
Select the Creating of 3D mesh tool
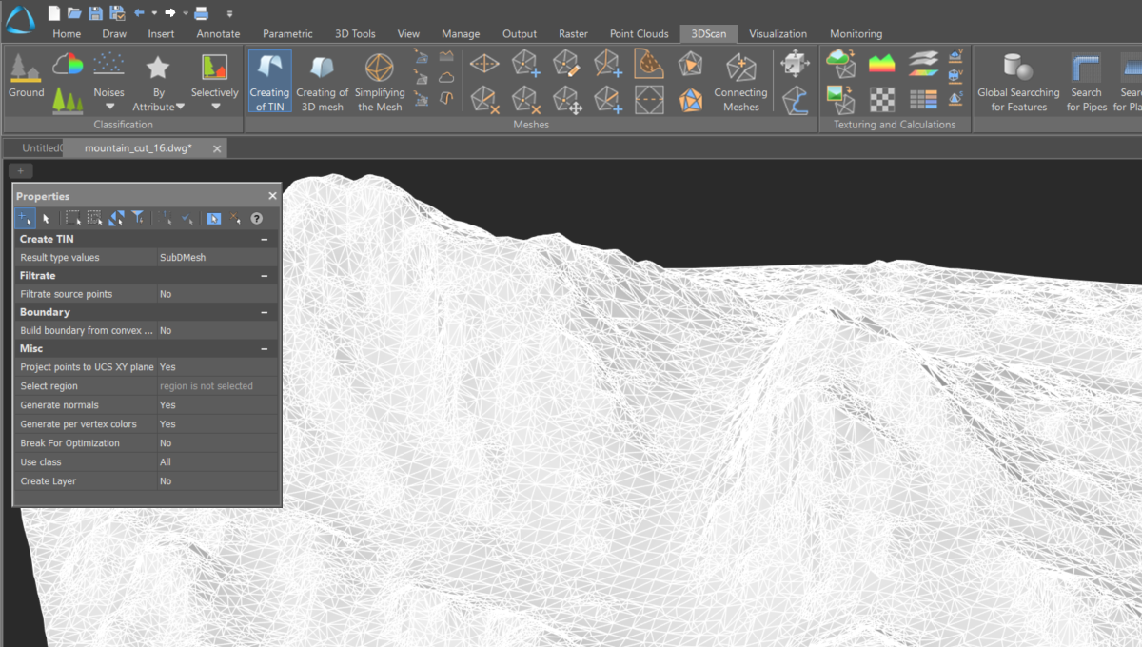pos(322,81)
